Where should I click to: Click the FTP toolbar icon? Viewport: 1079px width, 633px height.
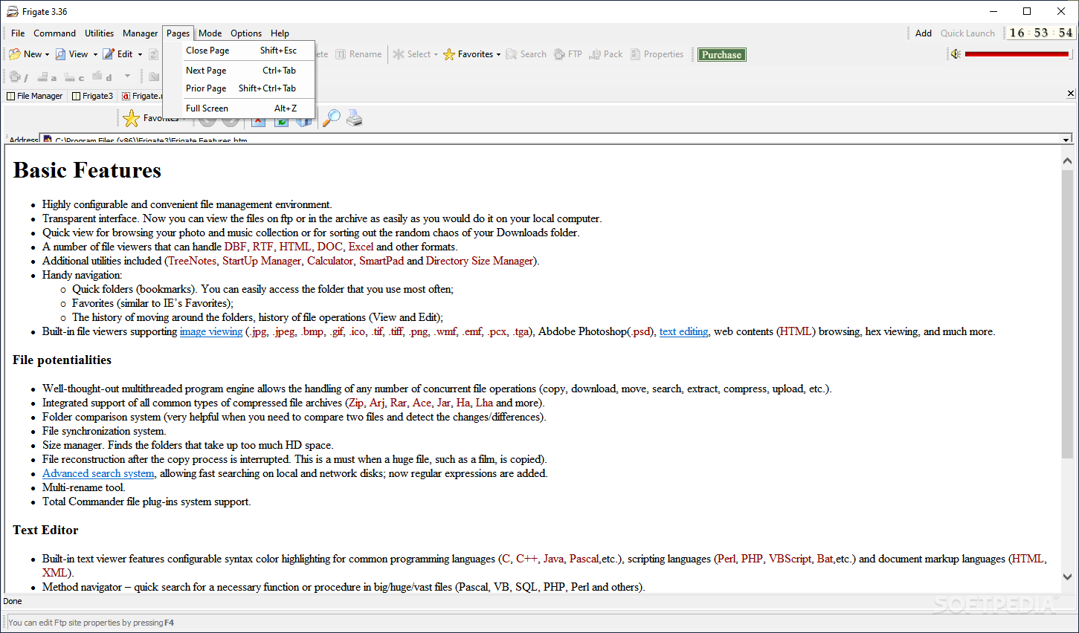[559, 54]
